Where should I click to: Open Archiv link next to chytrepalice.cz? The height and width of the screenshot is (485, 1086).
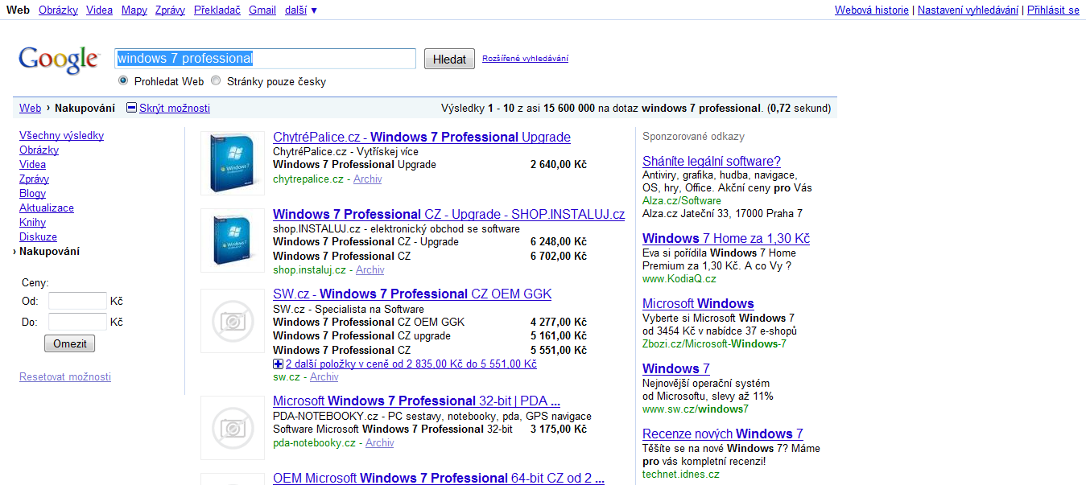[368, 179]
